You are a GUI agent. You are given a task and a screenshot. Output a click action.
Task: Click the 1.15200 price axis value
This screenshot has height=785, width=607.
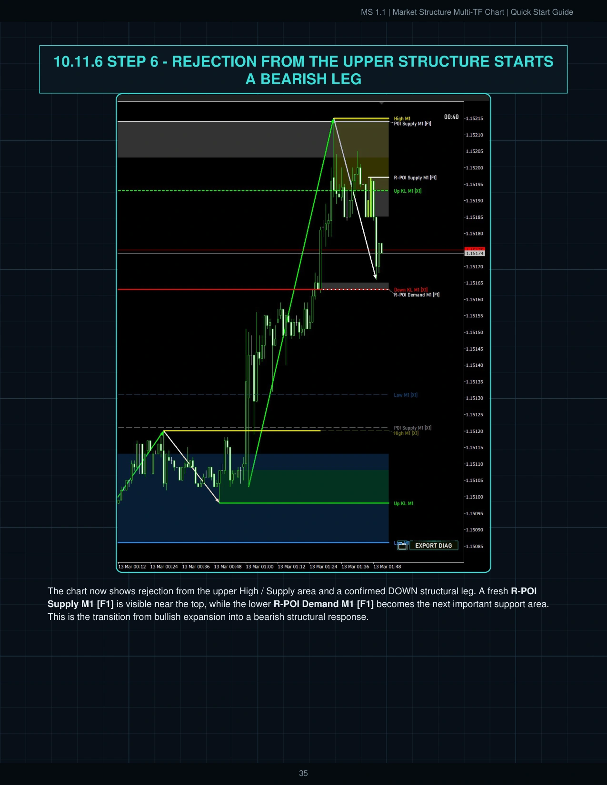[x=474, y=168]
